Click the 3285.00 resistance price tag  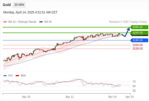coord(139,27)
